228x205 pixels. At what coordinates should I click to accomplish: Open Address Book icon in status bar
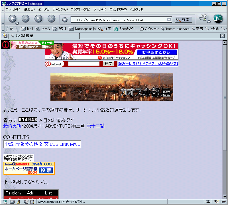click(x=32, y=202)
